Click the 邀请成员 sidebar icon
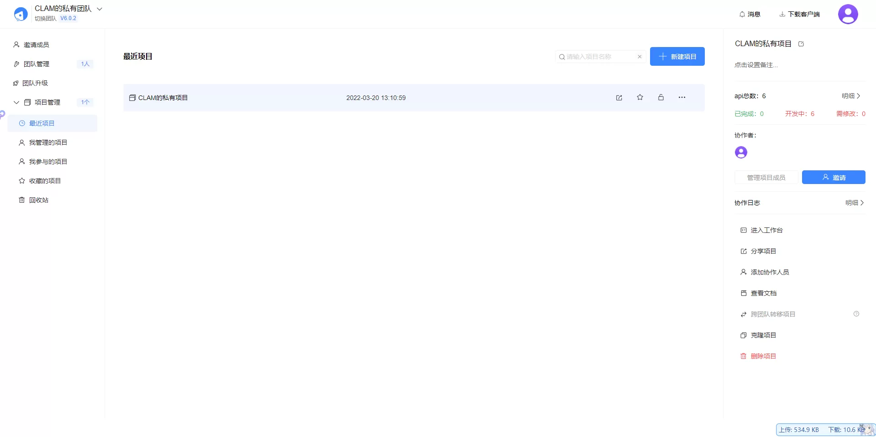The height and width of the screenshot is (437, 876). tap(16, 44)
